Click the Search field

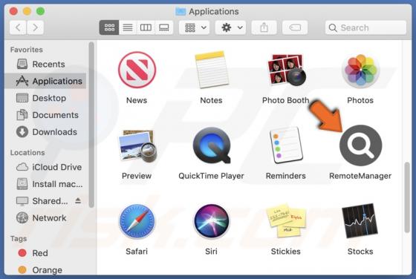(x=365, y=27)
